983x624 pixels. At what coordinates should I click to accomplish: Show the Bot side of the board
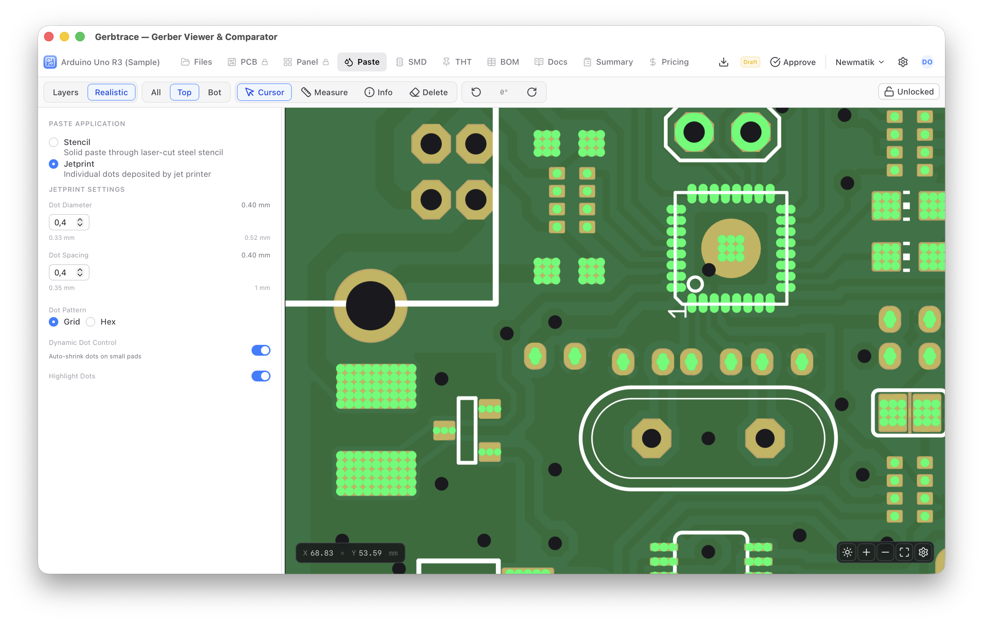214,92
